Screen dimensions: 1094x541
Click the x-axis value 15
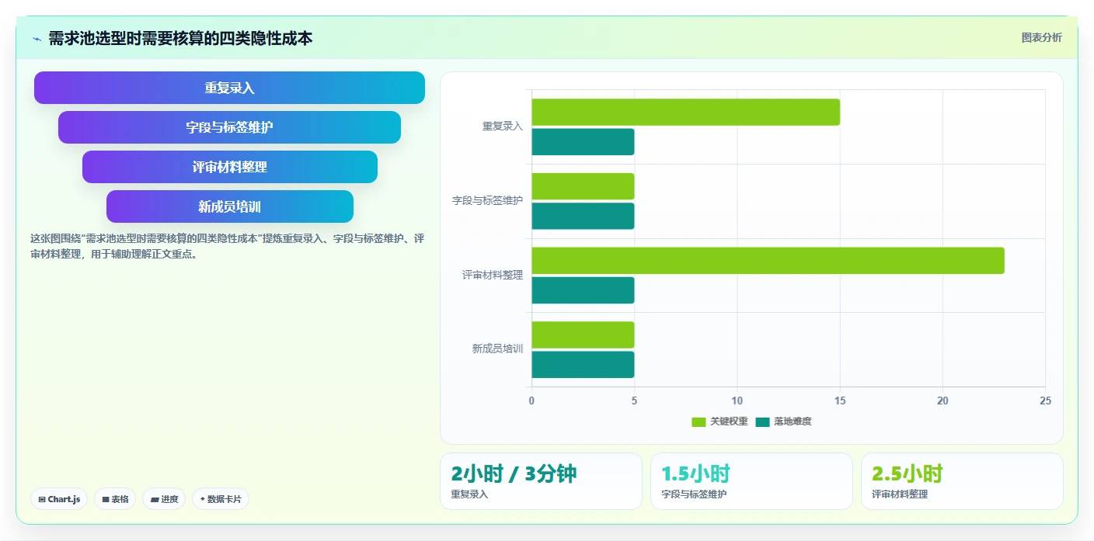coord(840,401)
